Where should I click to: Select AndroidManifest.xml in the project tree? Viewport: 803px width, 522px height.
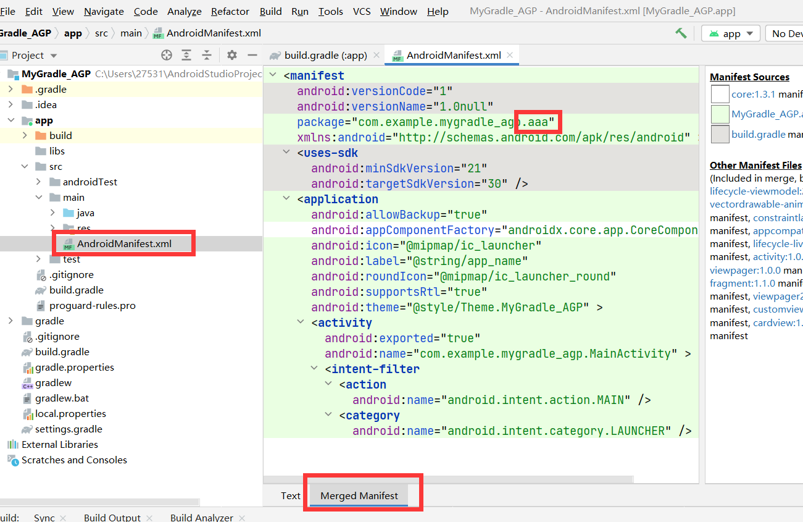[x=124, y=243]
